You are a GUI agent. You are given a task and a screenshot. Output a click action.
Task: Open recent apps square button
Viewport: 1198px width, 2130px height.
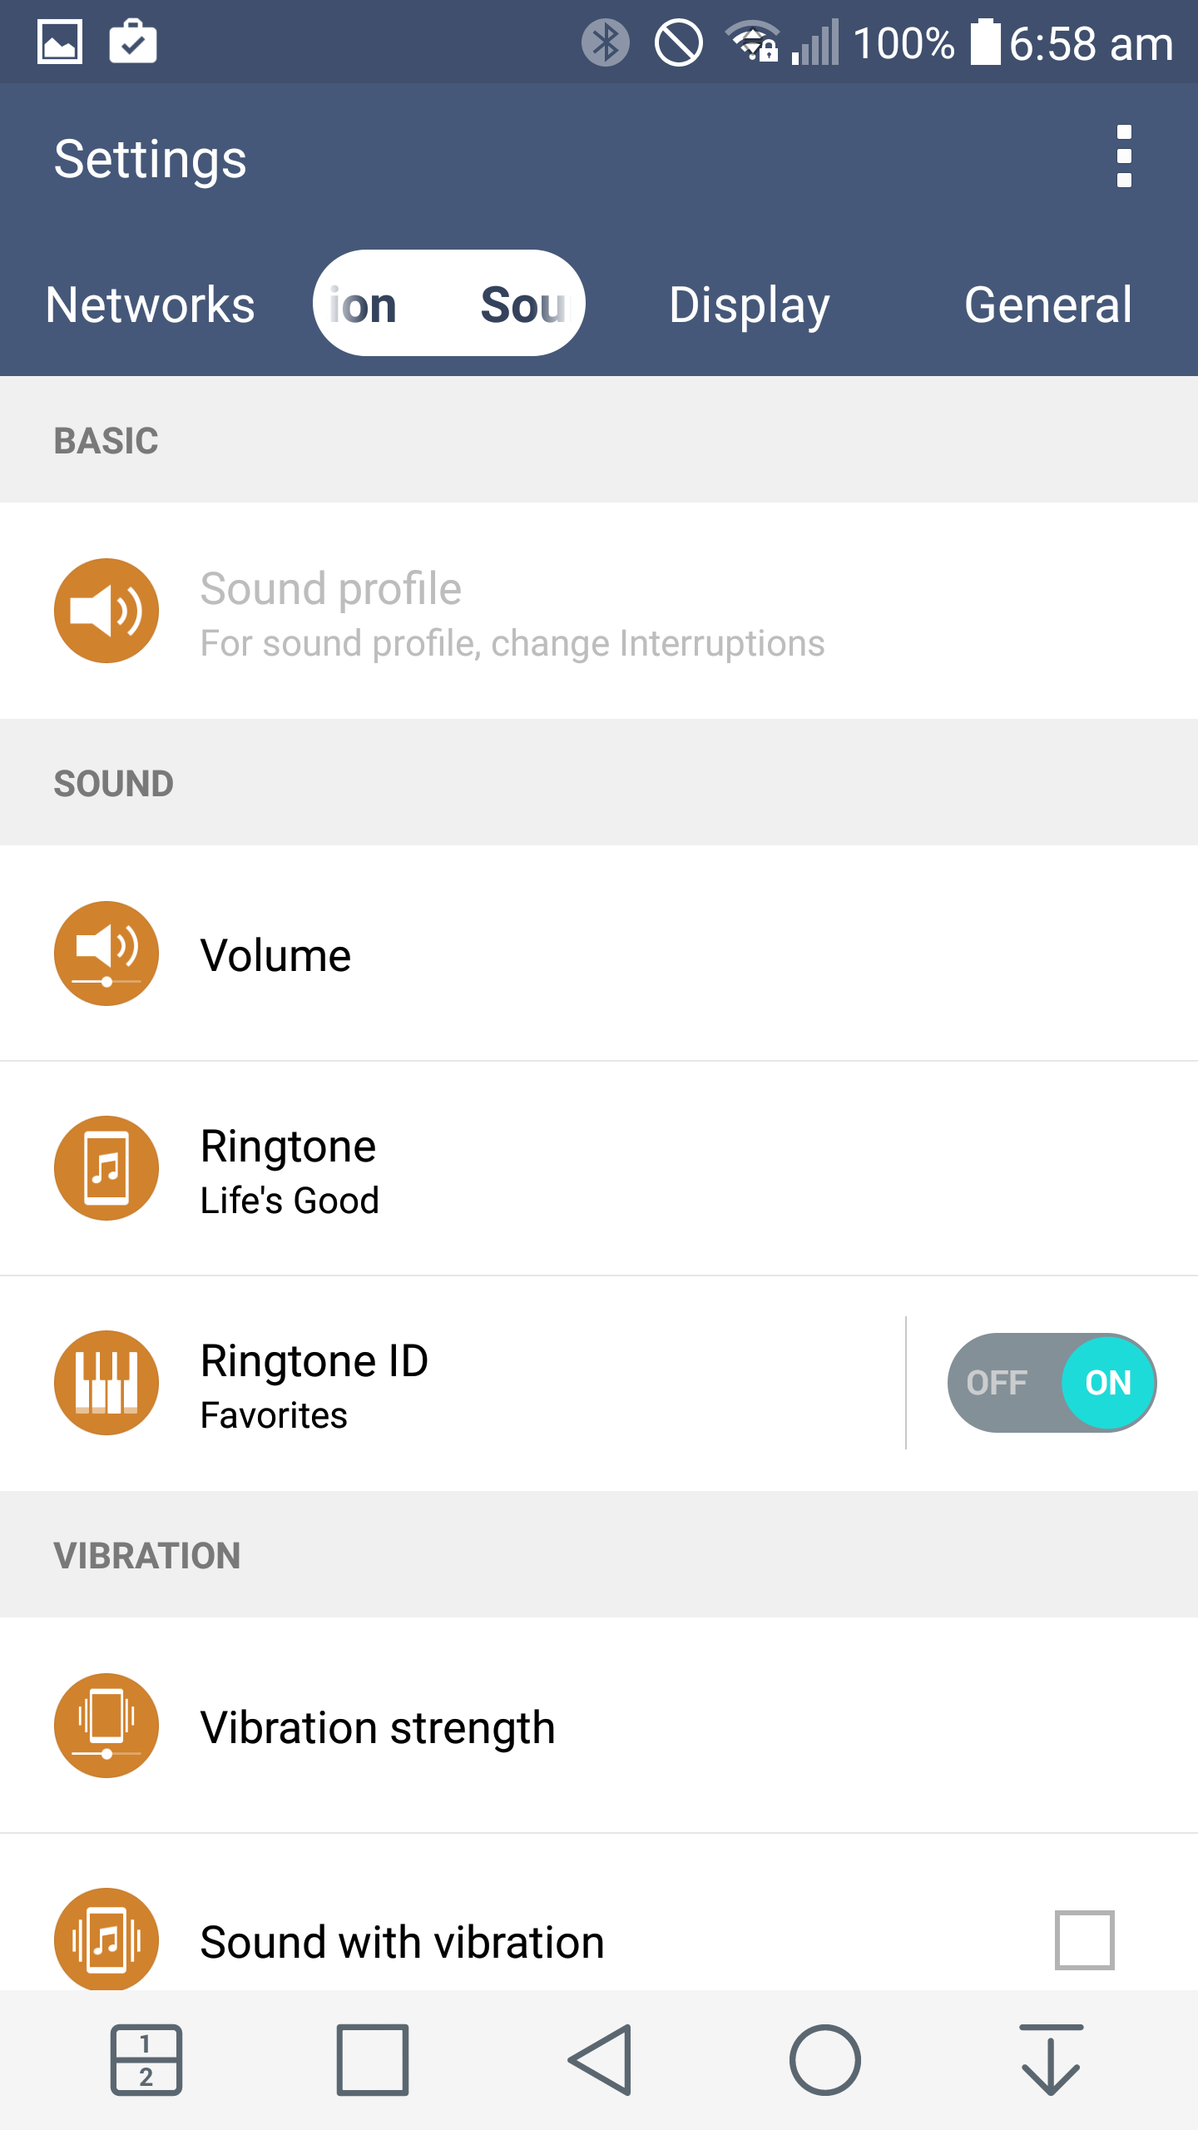tap(372, 2059)
